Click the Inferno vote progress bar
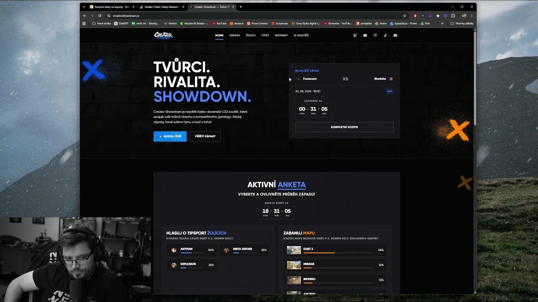Screen dimensions: 538x302 click(338, 283)
